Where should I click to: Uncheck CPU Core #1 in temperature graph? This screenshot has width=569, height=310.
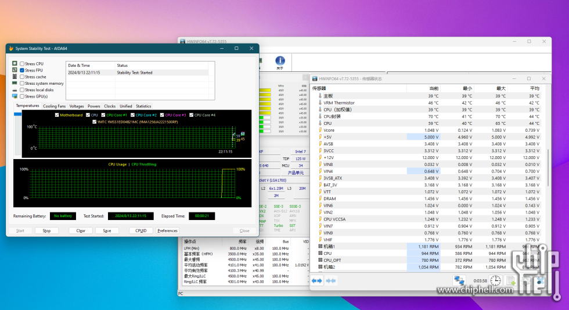pyautogui.click(x=103, y=115)
